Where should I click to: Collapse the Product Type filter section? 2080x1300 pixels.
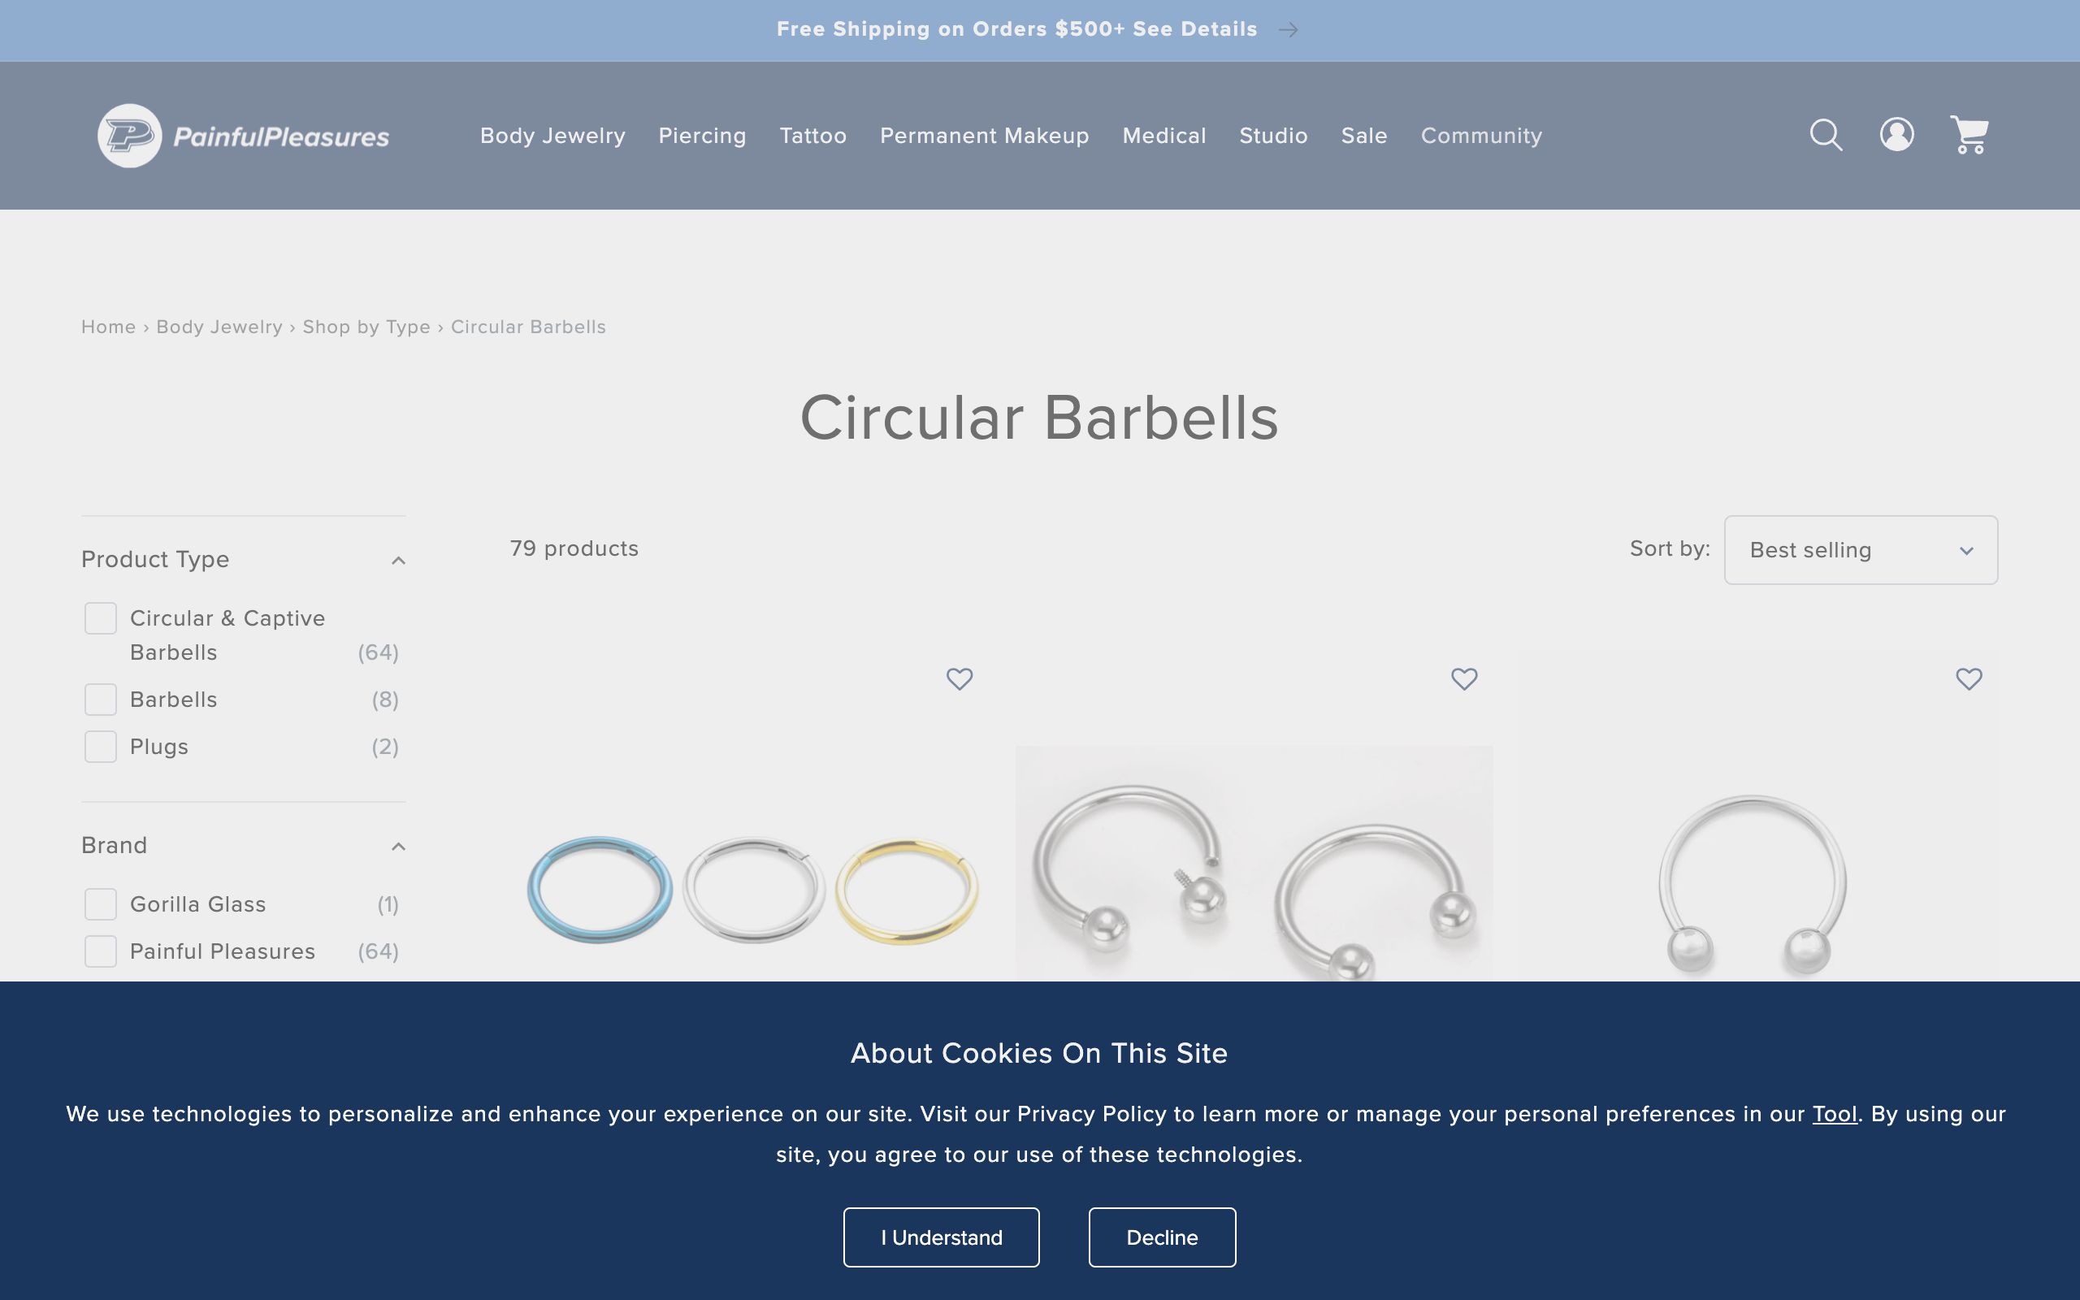coord(397,560)
